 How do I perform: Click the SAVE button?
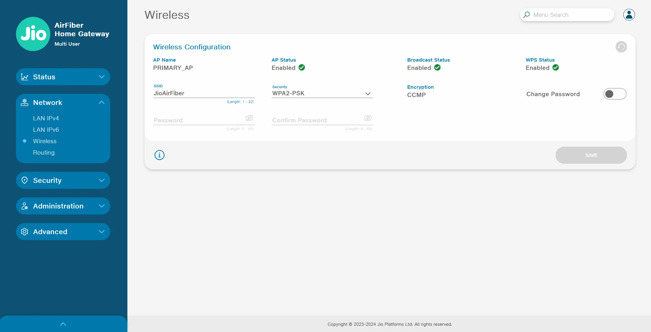(591, 155)
